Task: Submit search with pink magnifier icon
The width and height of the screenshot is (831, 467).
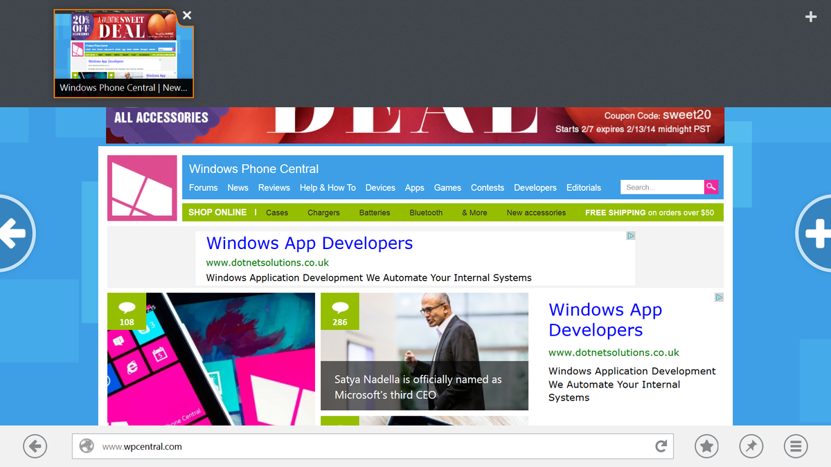Action: click(x=711, y=187)
